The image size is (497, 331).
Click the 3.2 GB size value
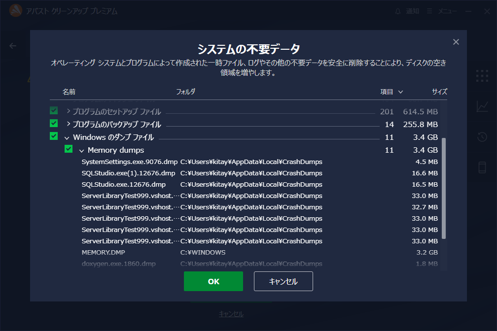coord(427,253)
